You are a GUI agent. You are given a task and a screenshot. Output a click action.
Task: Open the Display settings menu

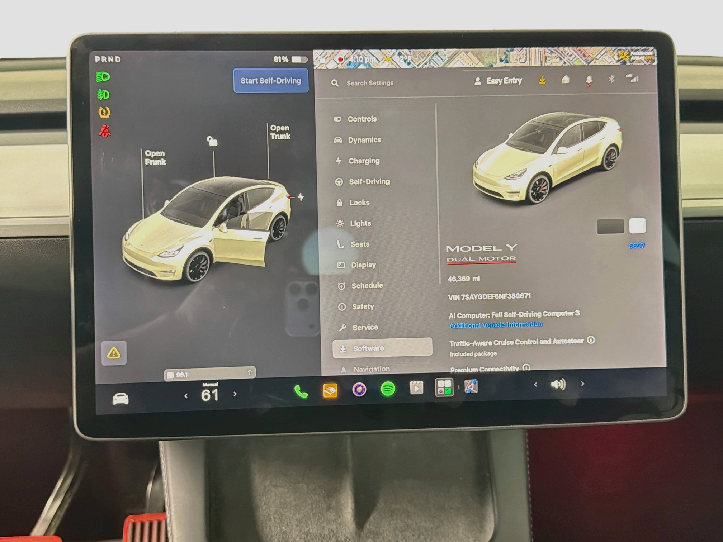click(x=357, y=265)
